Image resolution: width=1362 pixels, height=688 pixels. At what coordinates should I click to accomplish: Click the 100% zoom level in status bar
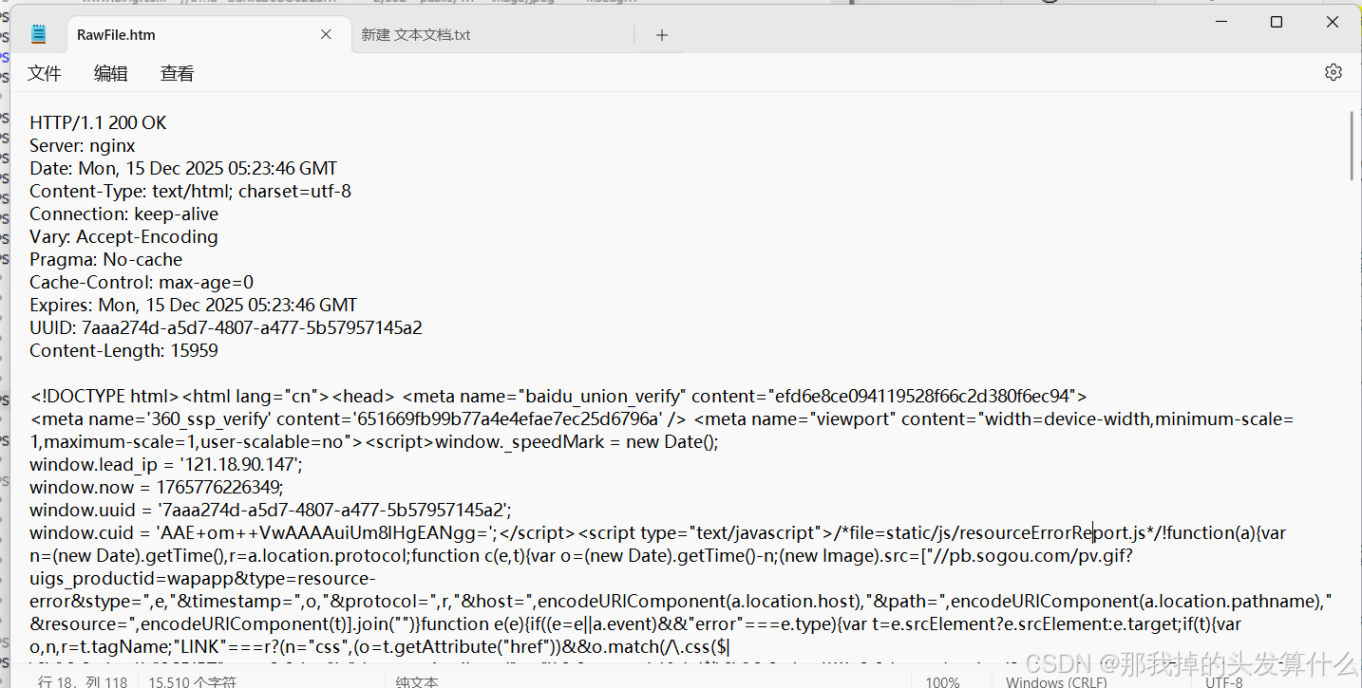click(942, 681)
